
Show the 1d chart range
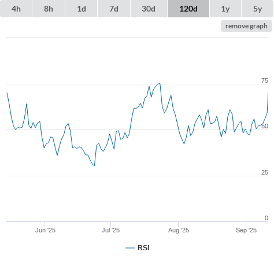pyautogui.click(x=82, y=9)
